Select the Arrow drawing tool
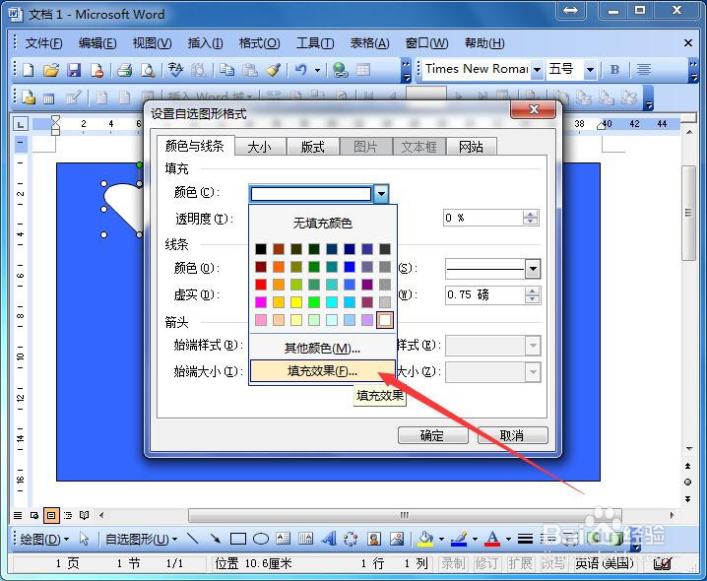 pos(215,538)
